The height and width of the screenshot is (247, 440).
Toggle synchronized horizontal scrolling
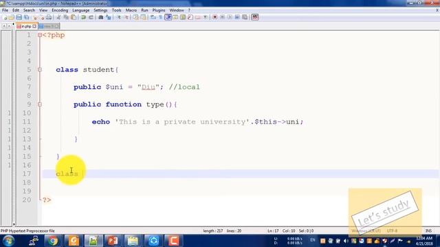tap(143, 17)
